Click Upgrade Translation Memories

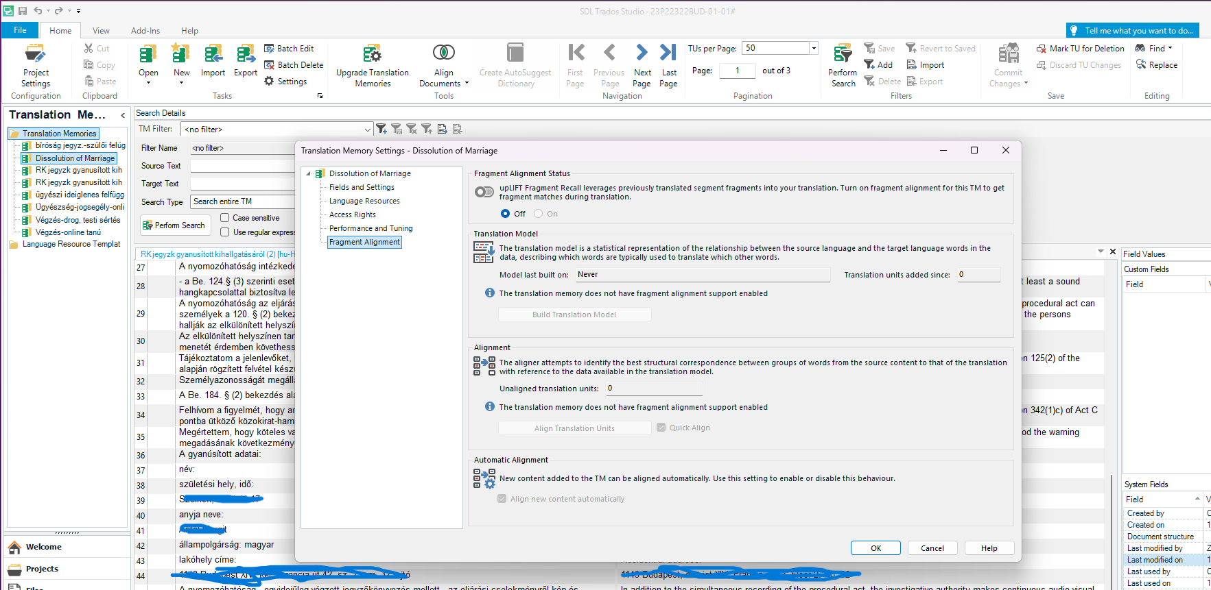(x=373, y=66)
